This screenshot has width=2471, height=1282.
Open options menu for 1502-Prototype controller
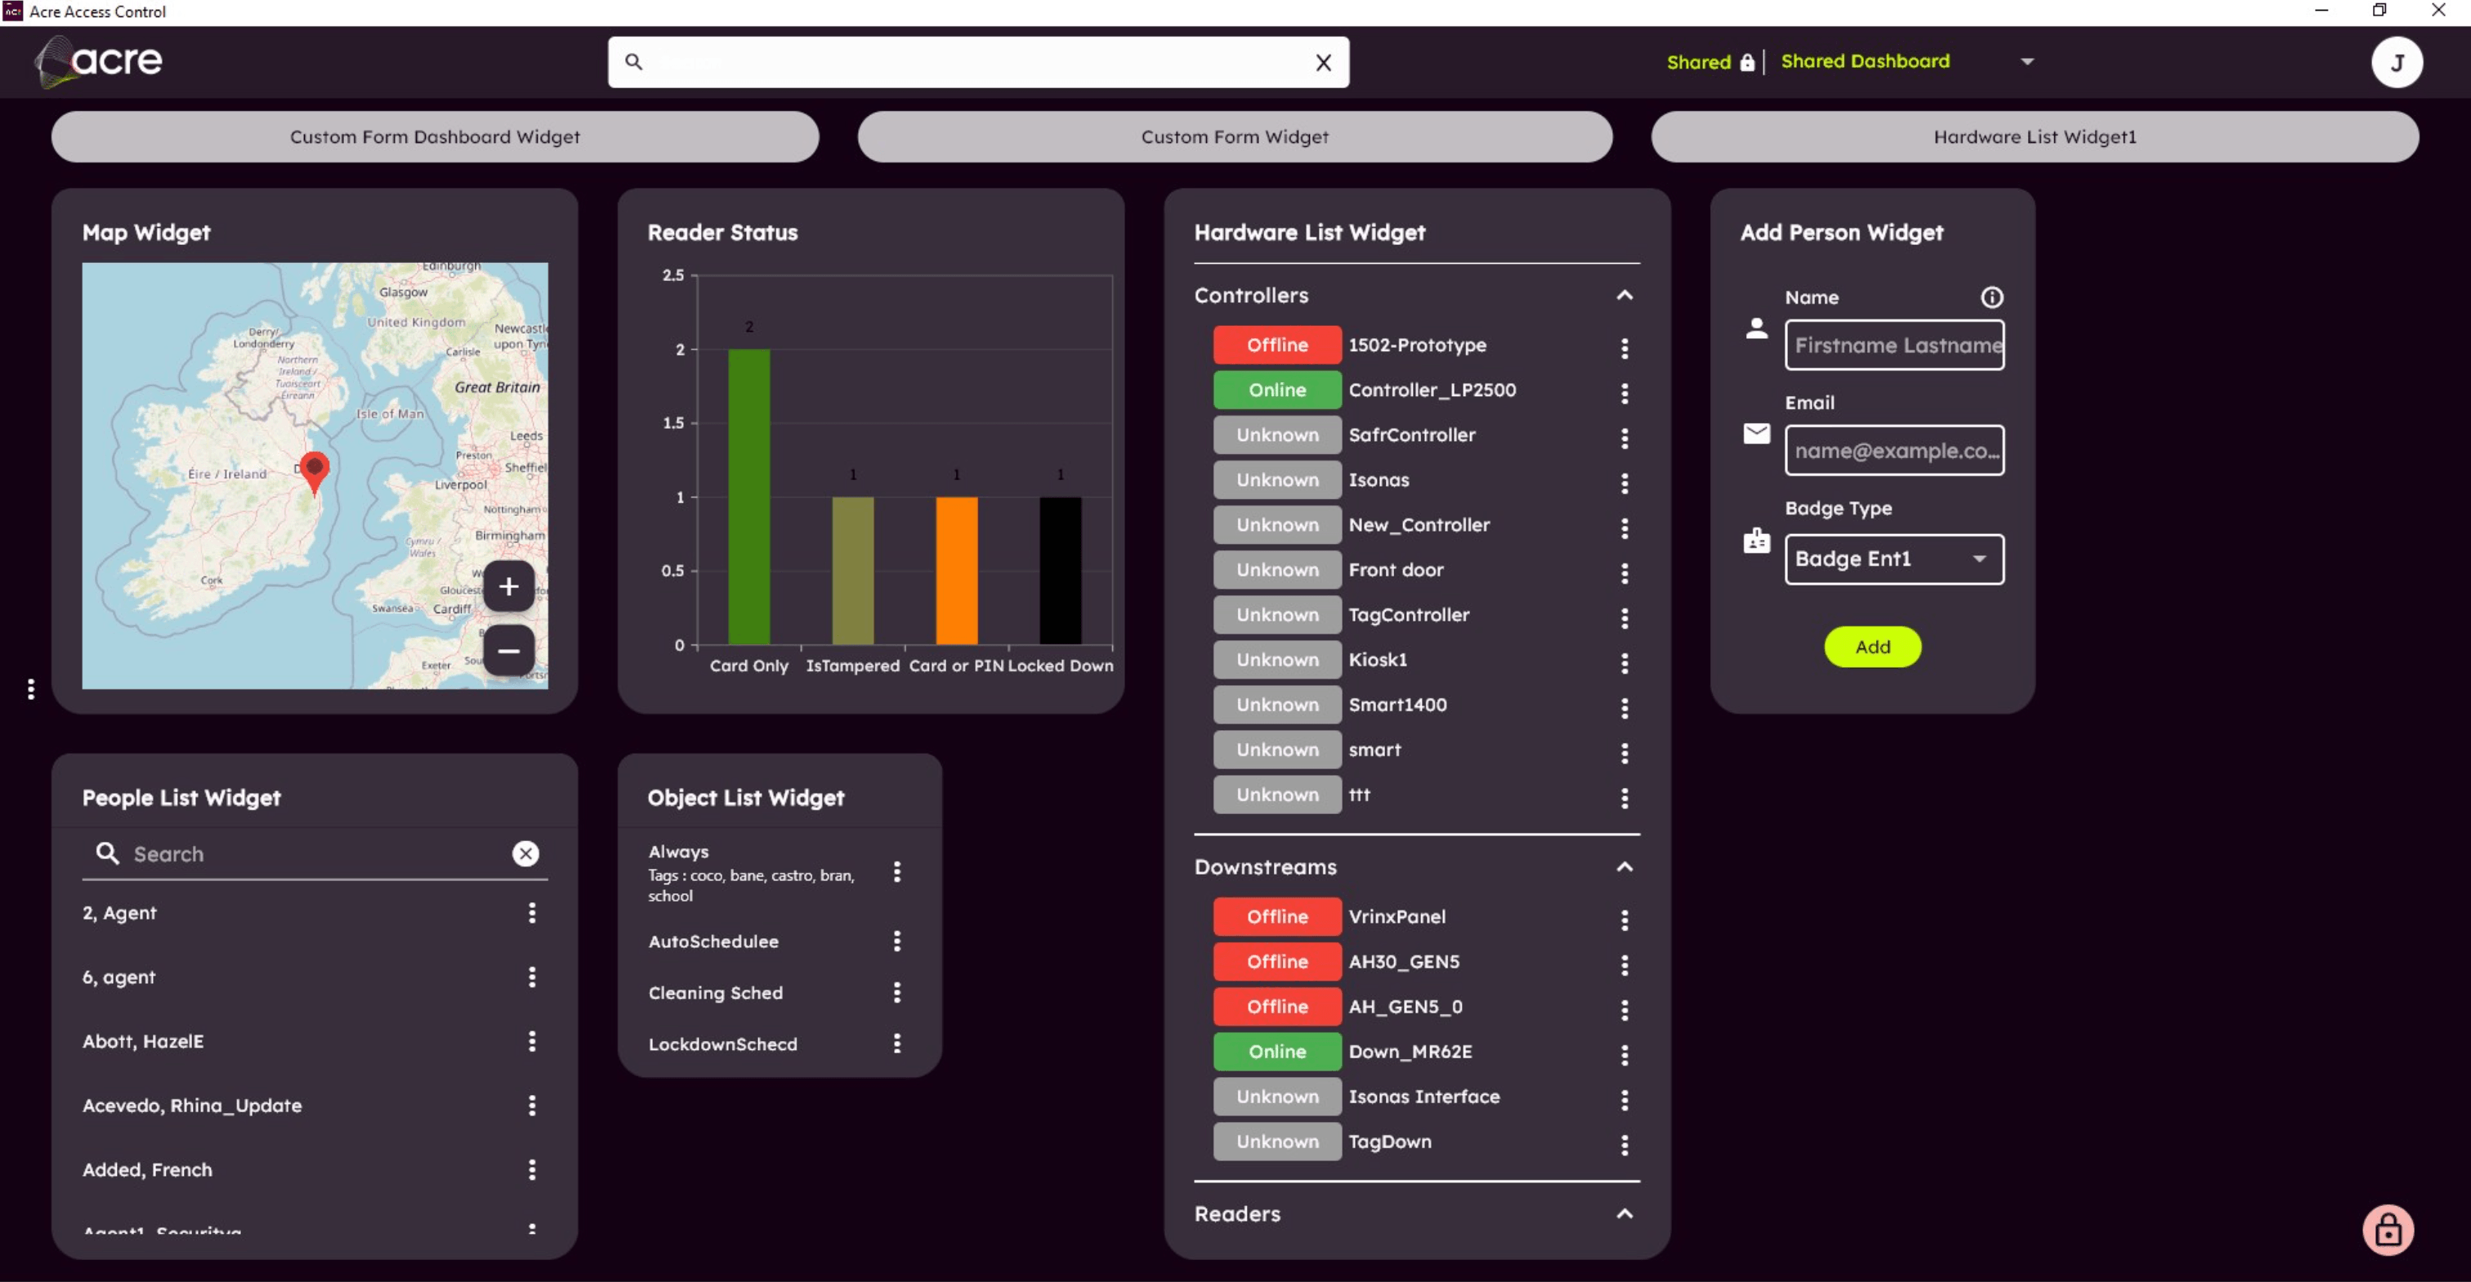point(1624,348)
